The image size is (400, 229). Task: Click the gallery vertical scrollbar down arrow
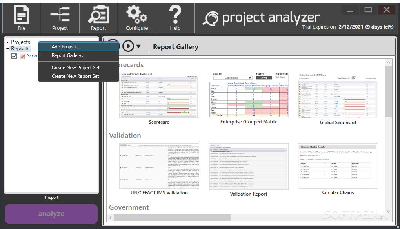click(x=388, y=211)
